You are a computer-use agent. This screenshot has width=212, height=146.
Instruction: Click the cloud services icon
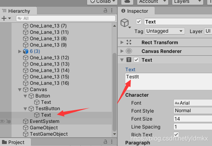127,2
